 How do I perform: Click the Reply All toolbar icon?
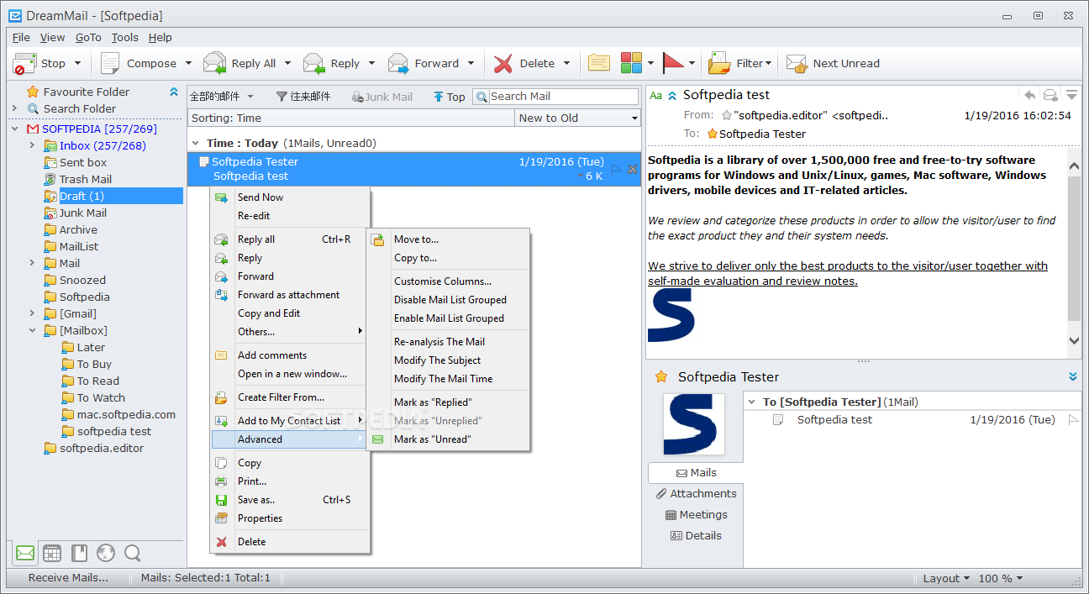[215, 63]
